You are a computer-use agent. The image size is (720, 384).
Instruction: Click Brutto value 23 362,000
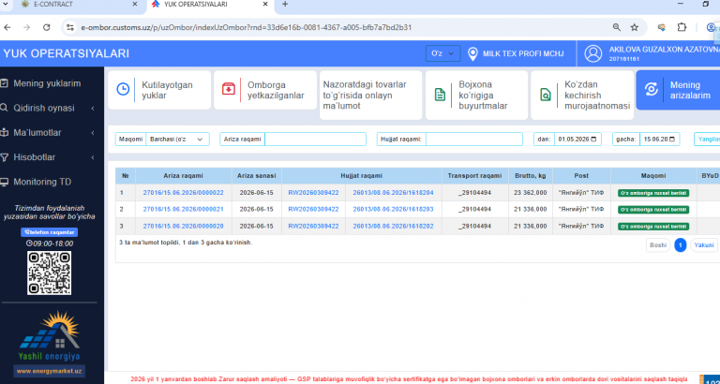(531, 193)
